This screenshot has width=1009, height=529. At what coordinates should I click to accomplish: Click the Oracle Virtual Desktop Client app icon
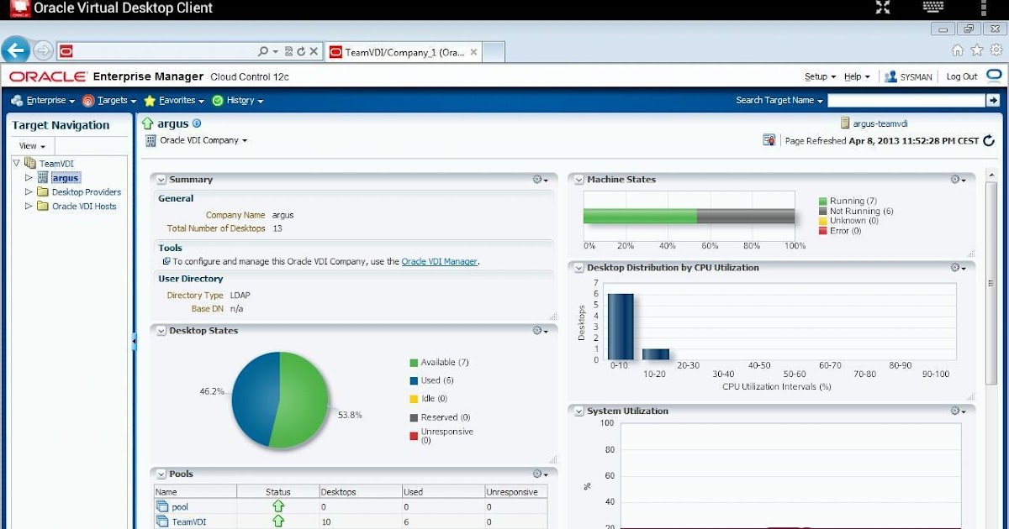click(x=18, y=8)
